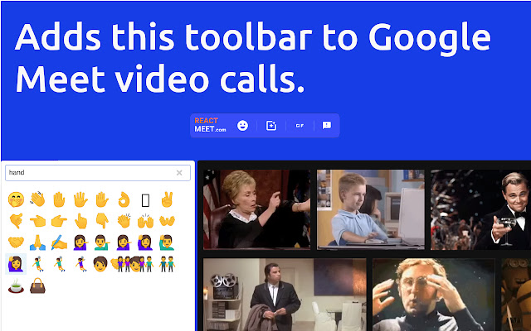Screen dimensions: 531x331
Task: Clear the emoji search with the X button
Action: tap(179, 173)
